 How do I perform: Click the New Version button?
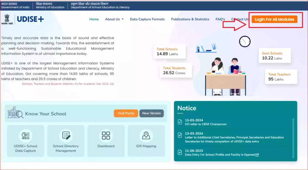click(152, 113)
